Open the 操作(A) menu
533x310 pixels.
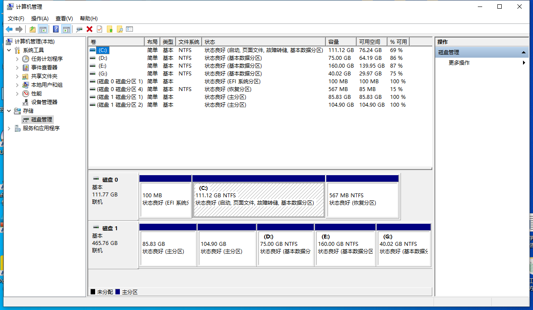(x=40, y=19)
